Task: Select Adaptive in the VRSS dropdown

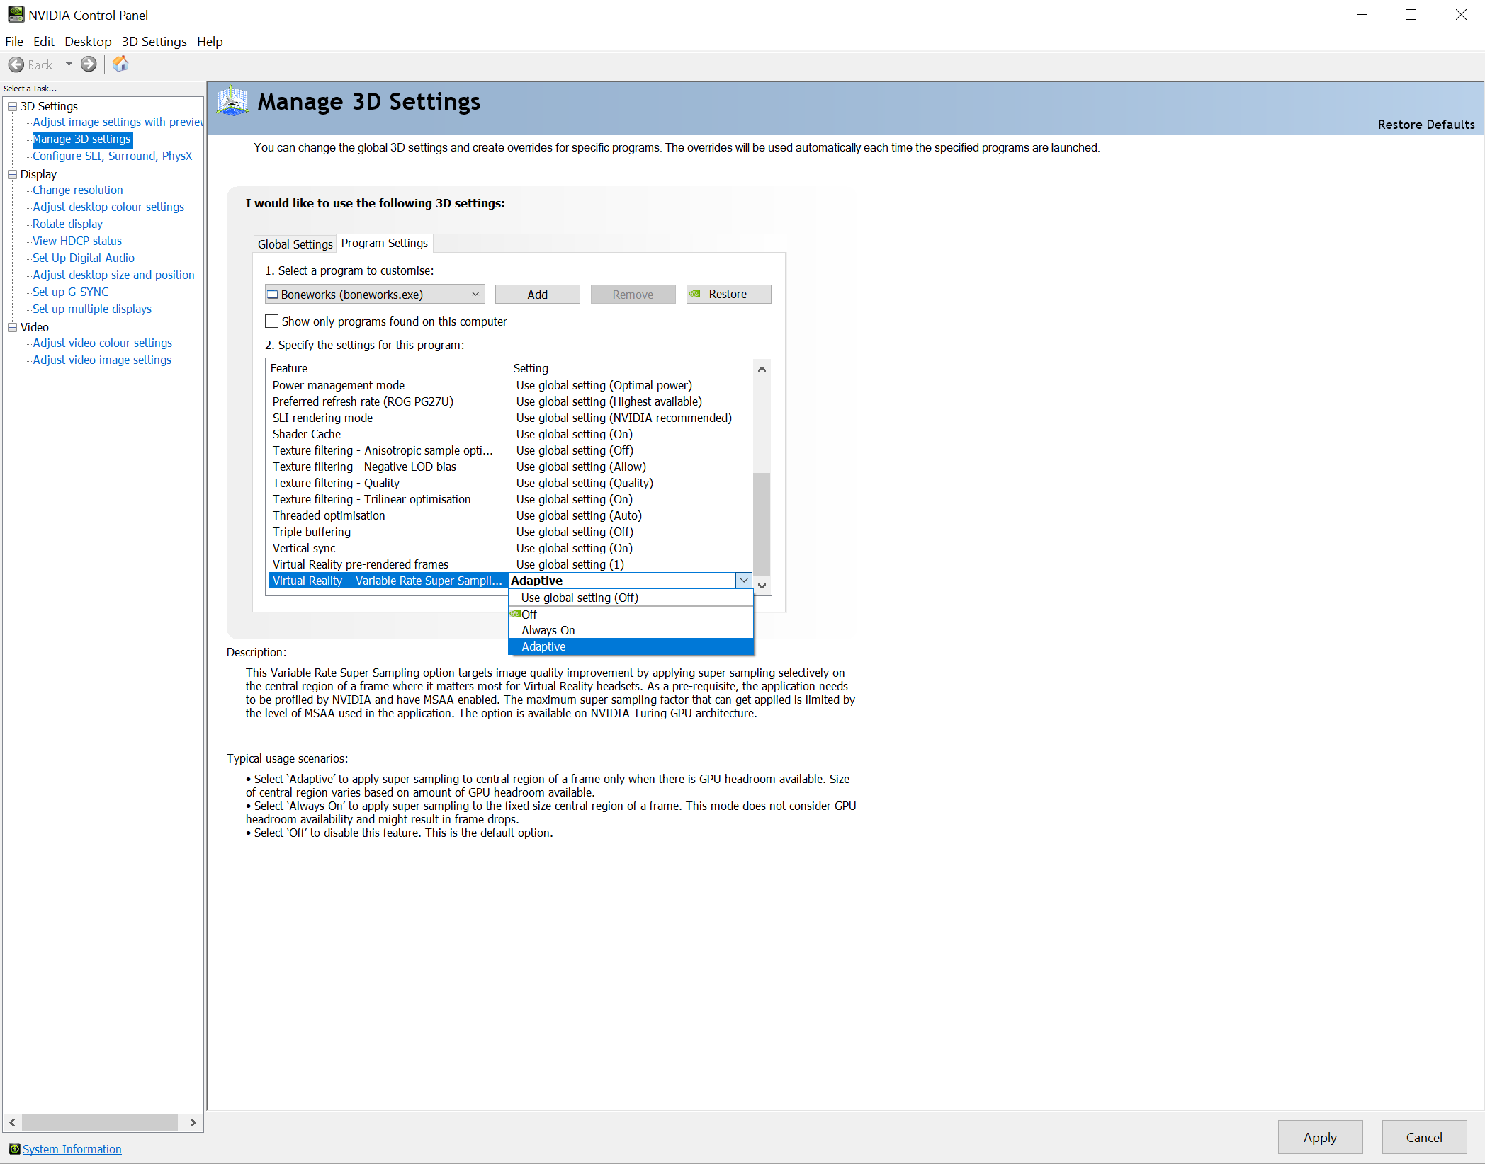Action: (543, 646)
